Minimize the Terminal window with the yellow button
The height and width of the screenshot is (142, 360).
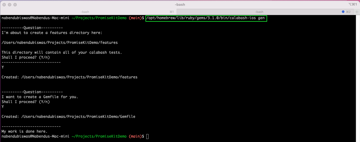(10, 5)
